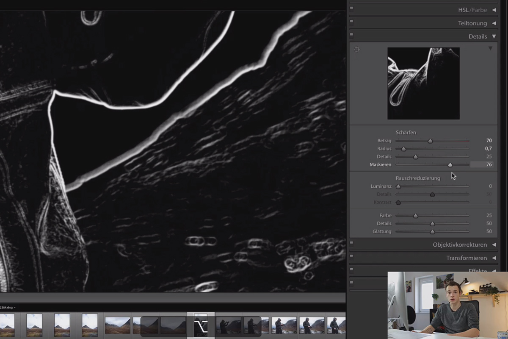Click the dimmed Details slider below Luminanz
This screenshot has width=508, height=339.
[x=432, y=195]
